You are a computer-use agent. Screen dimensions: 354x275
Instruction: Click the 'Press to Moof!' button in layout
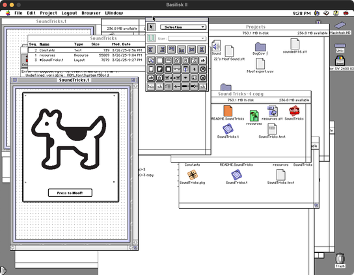pos(70,193)
